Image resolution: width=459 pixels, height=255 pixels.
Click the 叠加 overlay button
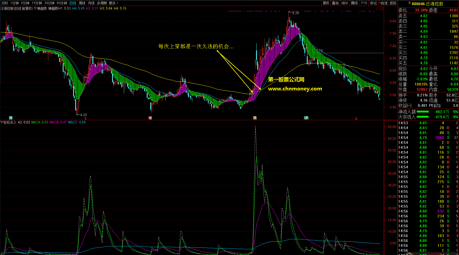[x=335, y=3]
